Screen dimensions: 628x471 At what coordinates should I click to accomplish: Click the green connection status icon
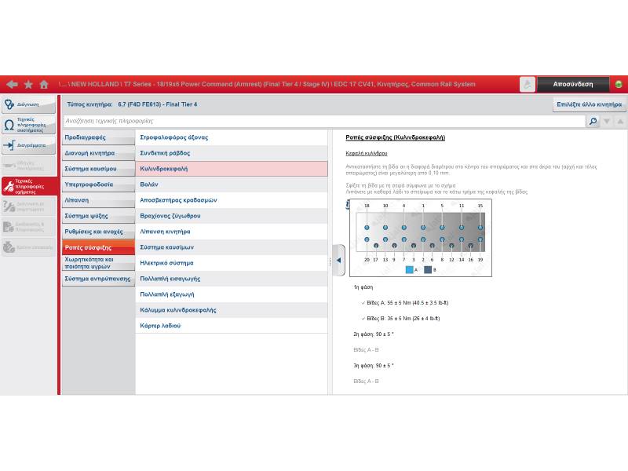pyautogui.click(x=619, y=84)
